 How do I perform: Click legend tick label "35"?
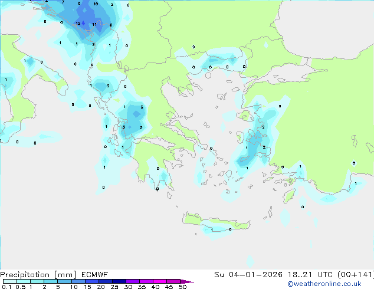tap(142, 287)
